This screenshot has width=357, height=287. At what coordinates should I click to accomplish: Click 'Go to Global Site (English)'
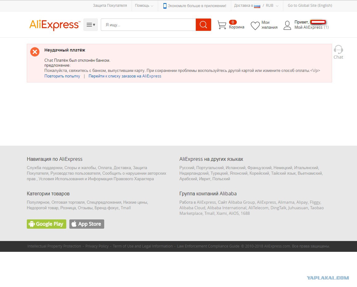click(x=310, y=6)
